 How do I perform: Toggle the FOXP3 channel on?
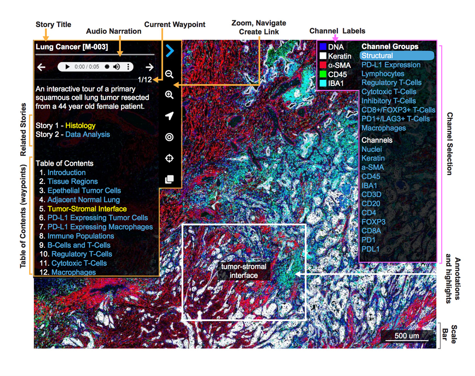tap(373, 222)
